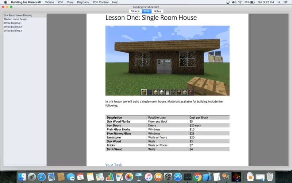The height and width of the screenshot is (183, 292).
Task: Open Keychain Access keys icon in dock
Action: click(226, 177)
